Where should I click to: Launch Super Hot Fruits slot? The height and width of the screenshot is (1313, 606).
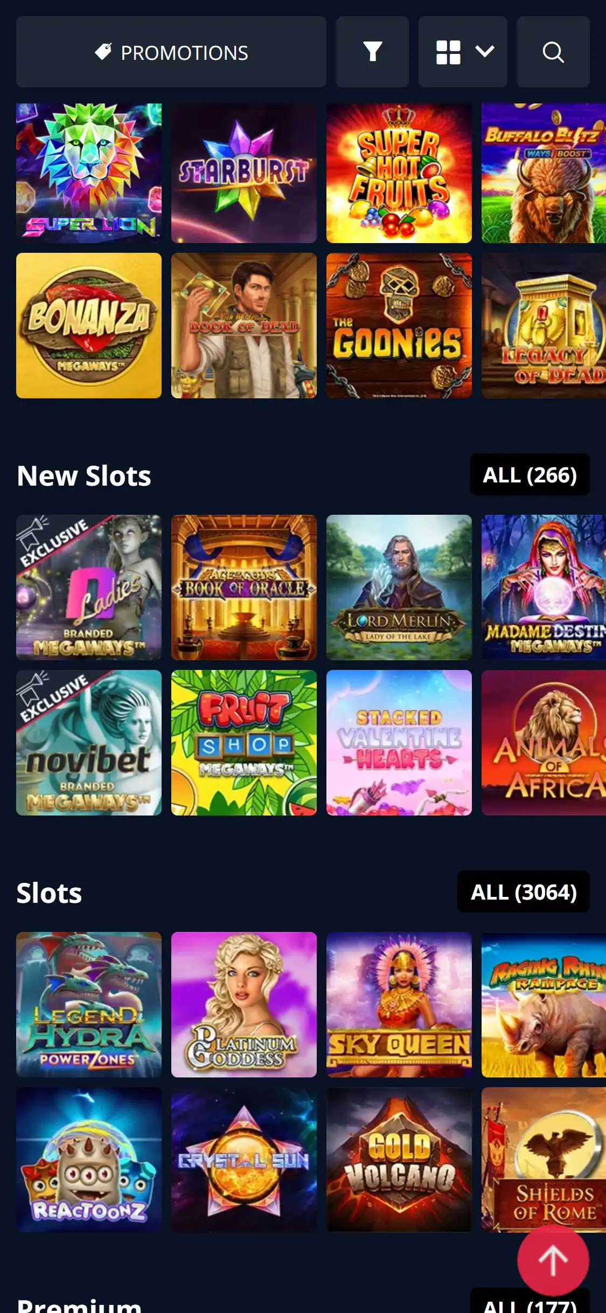click(x=399, y=173)
